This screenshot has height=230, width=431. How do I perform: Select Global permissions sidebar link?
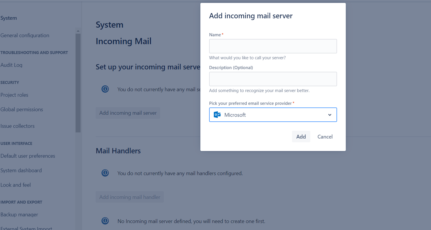pyautogui.click(x=22, y=109)
